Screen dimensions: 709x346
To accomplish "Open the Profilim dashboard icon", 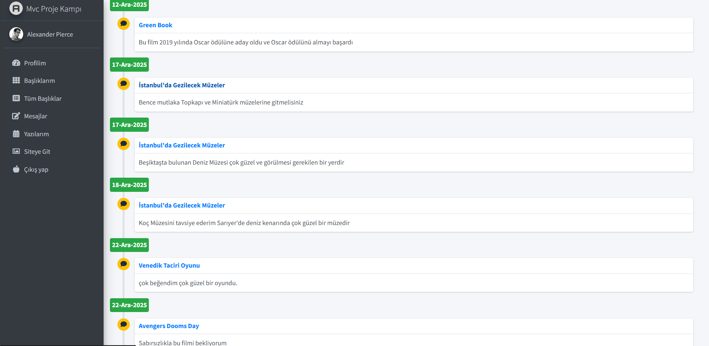I will (x=16, y=63).
